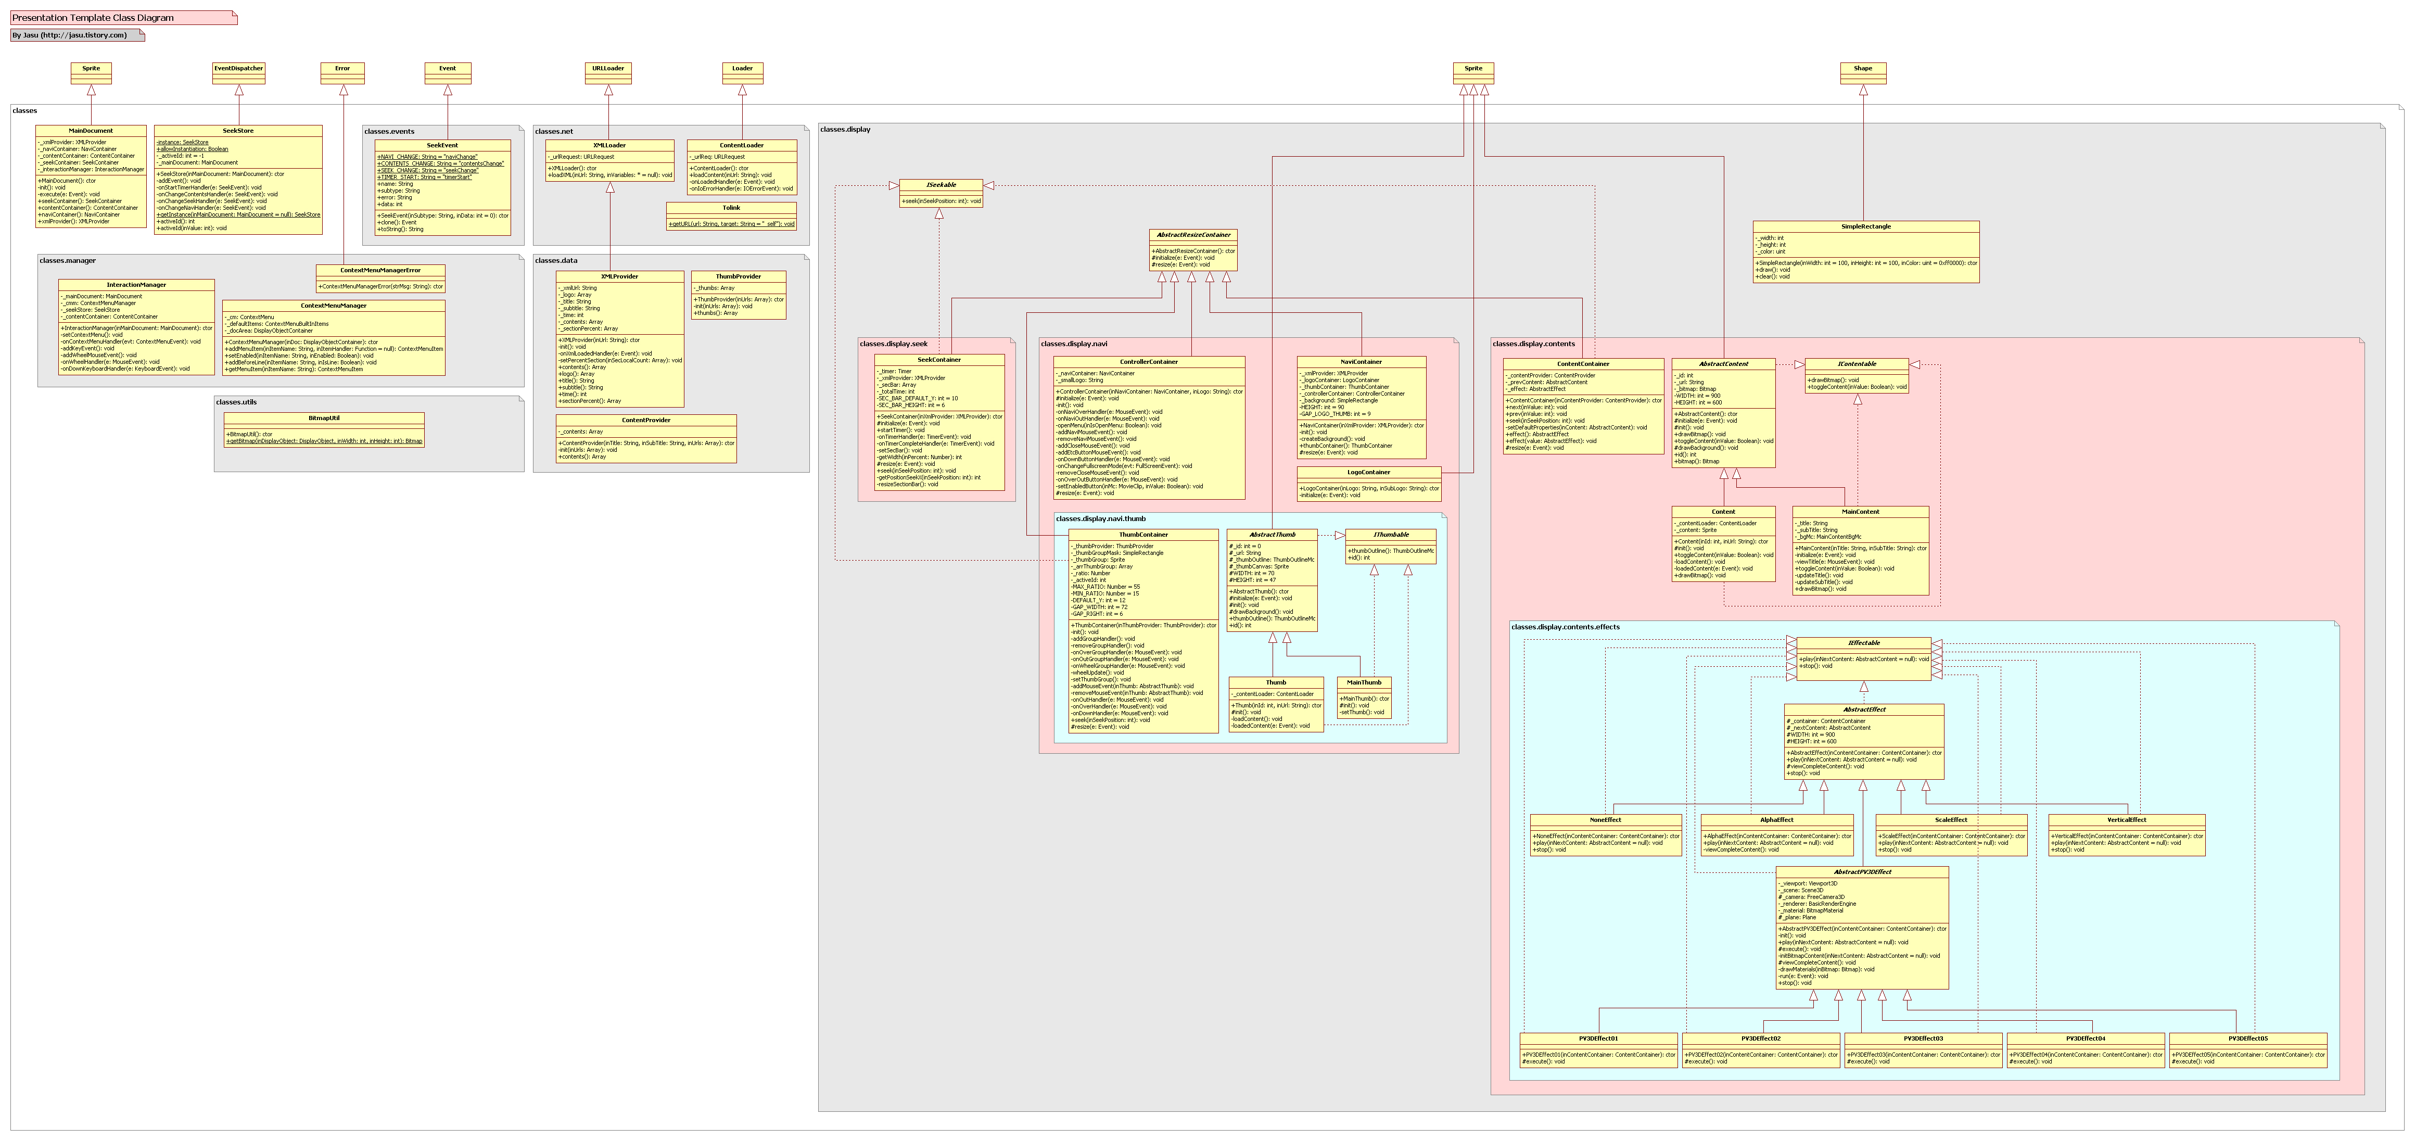Click the ContentProvider class name

click(646, 420)
